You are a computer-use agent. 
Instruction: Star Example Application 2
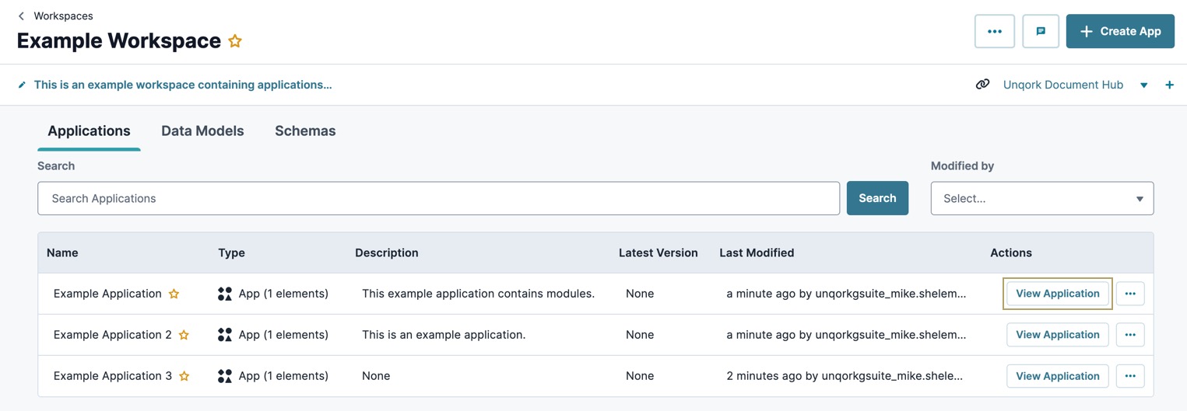click(184, 335)
